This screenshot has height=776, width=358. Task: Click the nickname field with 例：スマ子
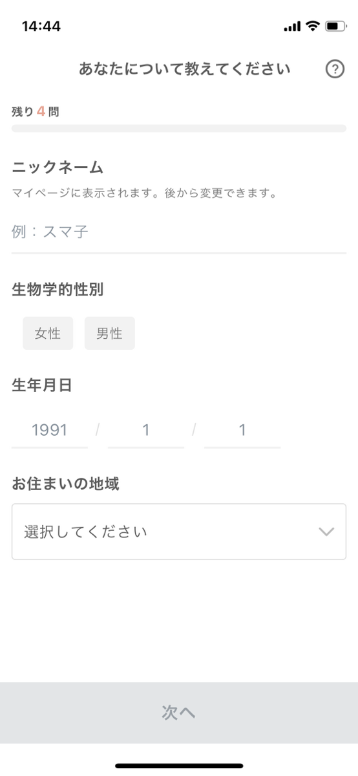179,232
